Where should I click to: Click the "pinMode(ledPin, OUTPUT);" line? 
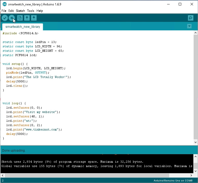[x=28, y=73]
